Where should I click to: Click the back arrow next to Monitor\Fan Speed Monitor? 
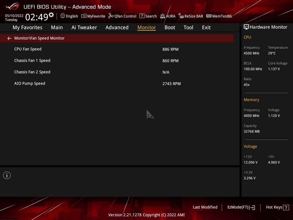point(9,38)
